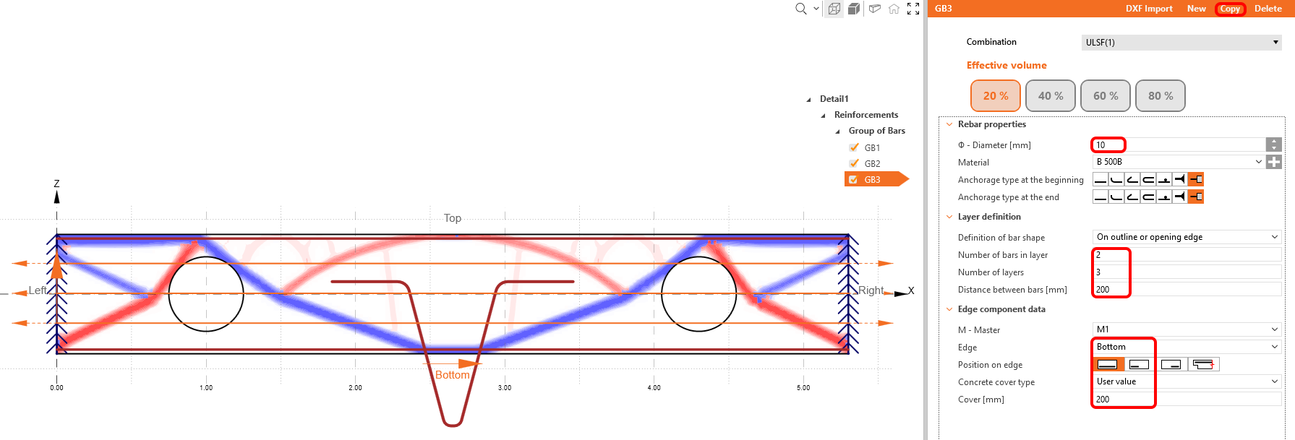Select welded bar anchorage at the end
This screenshot has height=440, width=1295.
click(x=1164, y=197)
